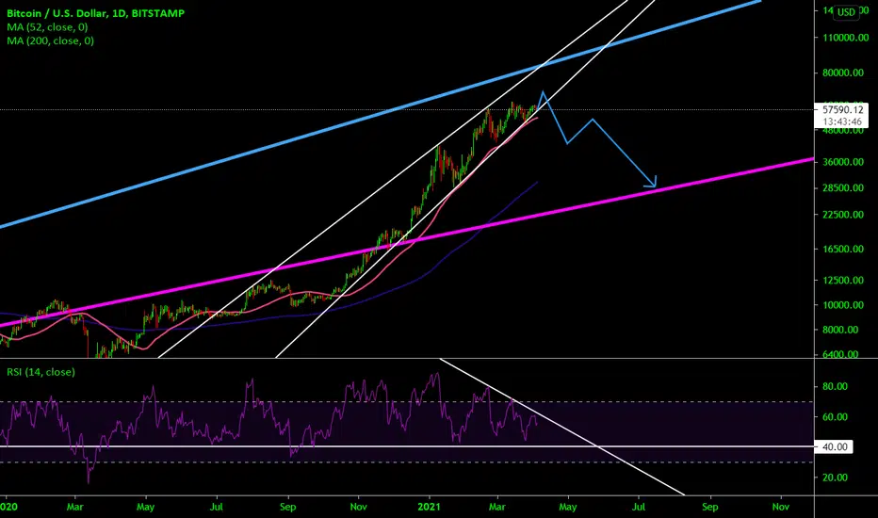878x518 pixels.
Task: Click the Sep label before 2021
Action: [287, 507]
